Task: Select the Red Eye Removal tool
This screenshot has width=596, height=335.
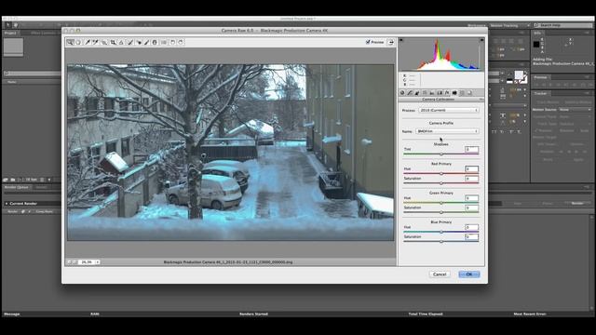Action: click(x=139, y=42)
